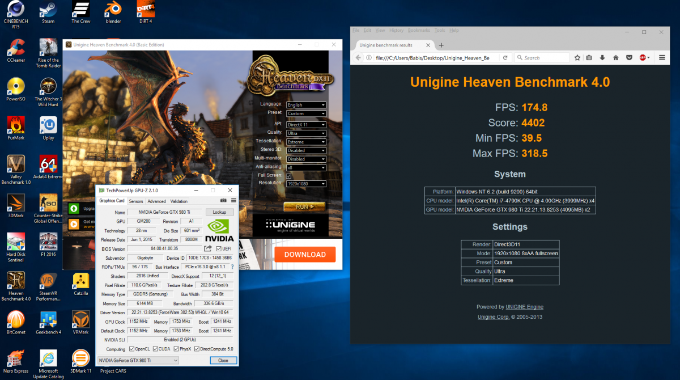Switch to Sensors tab in GPU-Z

tap(136, 201)
